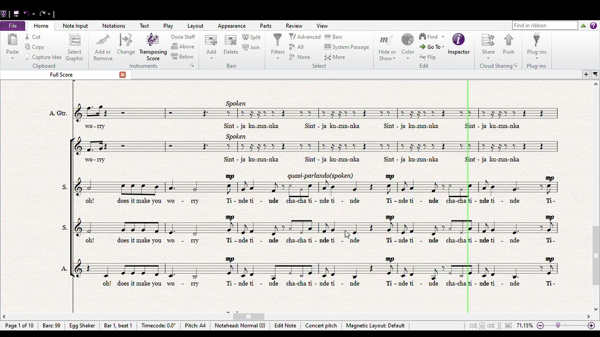600x337 pixels.
Task: Switch to the Note Input tab
Action: tap(75, 26)
